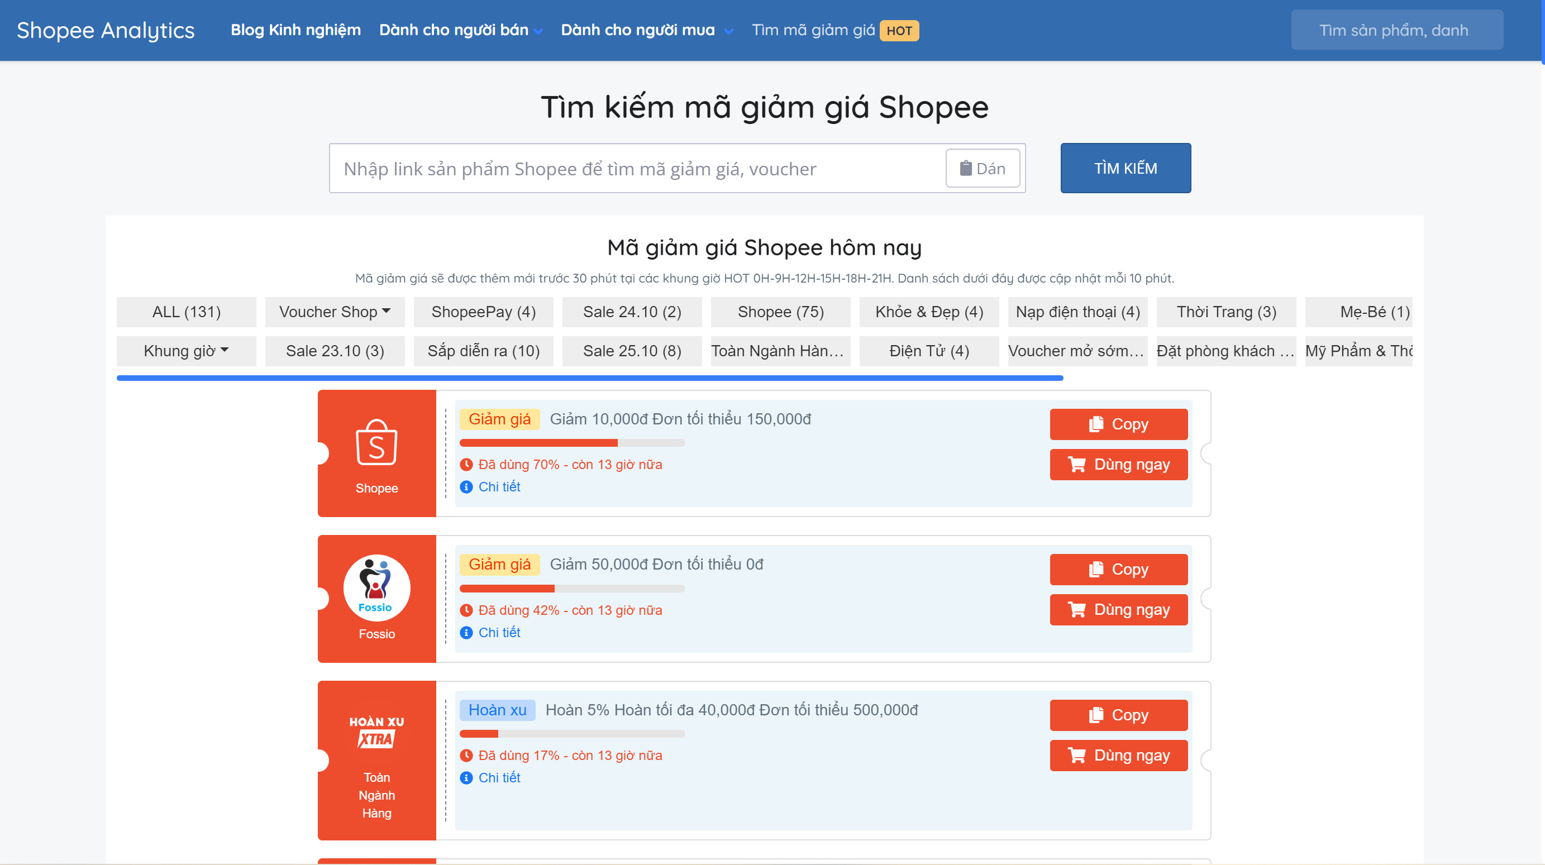Open Chi tiết info for the Fossio voucher
Viewport: 1545px width, 865px height.
(498, 632)
